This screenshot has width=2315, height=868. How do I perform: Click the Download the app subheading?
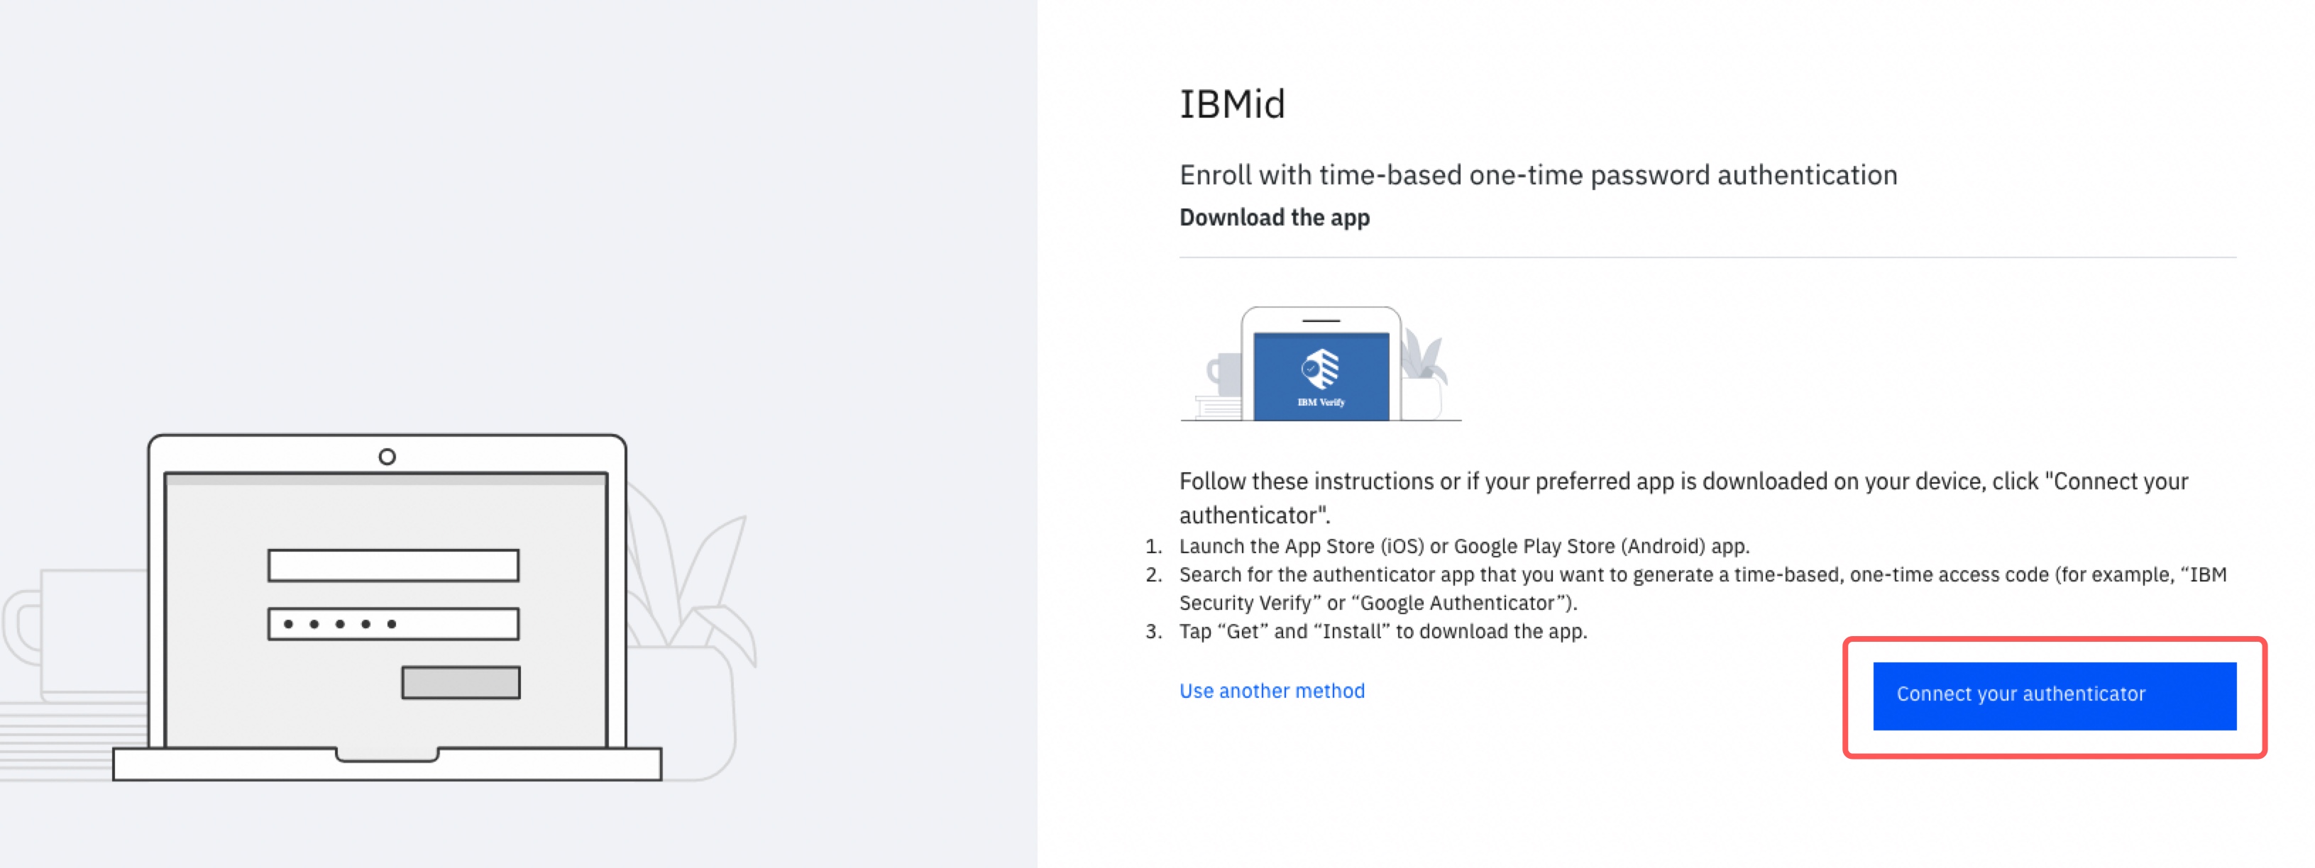[x=1275, y=217]
